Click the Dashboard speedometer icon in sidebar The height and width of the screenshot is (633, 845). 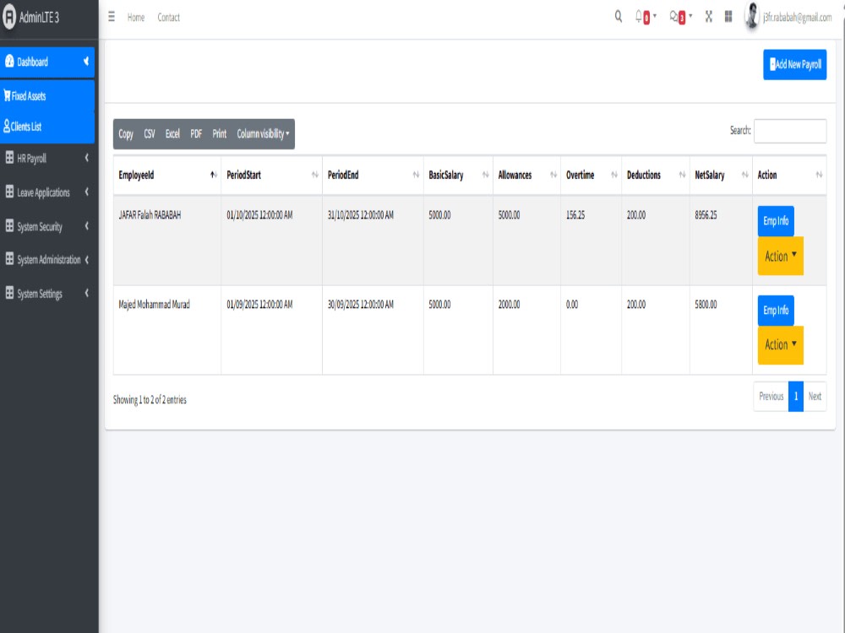(x=9, y=62)
